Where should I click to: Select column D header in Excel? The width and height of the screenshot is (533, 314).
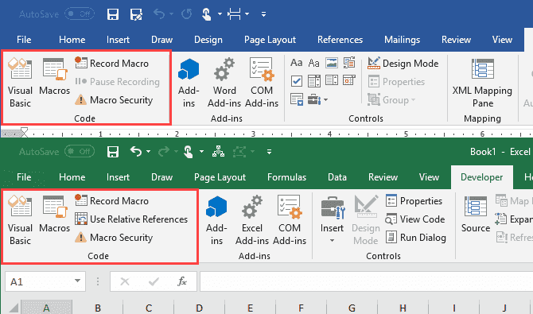(199, 308)
